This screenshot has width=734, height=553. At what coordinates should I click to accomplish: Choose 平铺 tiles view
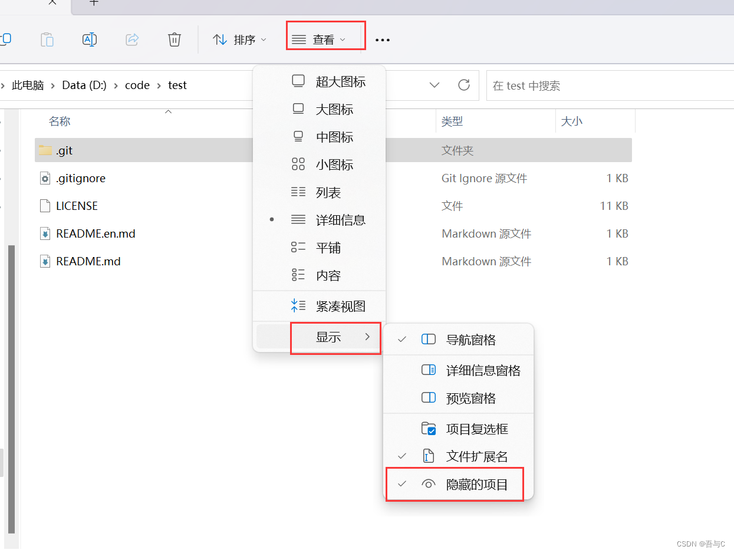tap(319, 248)
